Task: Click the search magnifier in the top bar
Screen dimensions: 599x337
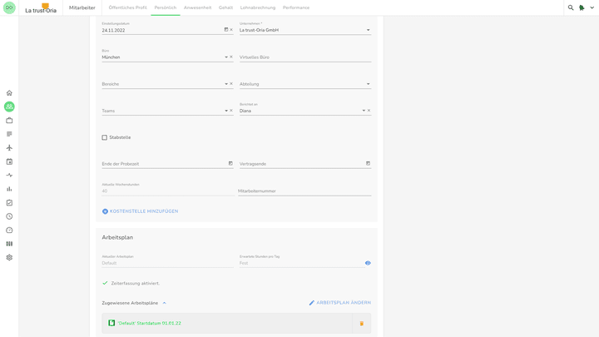Action: [x=571, y=7]
